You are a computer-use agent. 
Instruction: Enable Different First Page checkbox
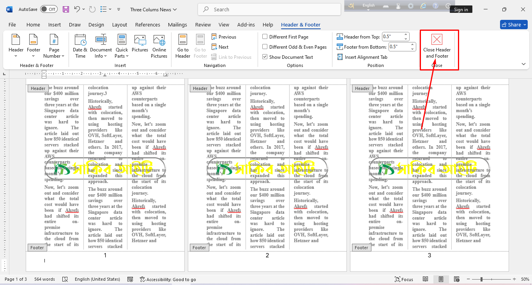click(265, 37)
